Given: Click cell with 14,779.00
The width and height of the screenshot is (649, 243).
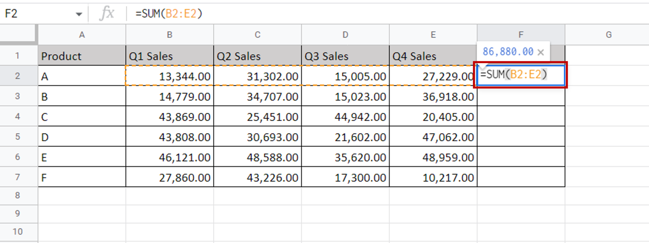Looking at the screenshot, I should click(170, 96).
